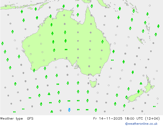163x126 pixels.
Task: Click the blue snow weather symbol
Action: 69,110
